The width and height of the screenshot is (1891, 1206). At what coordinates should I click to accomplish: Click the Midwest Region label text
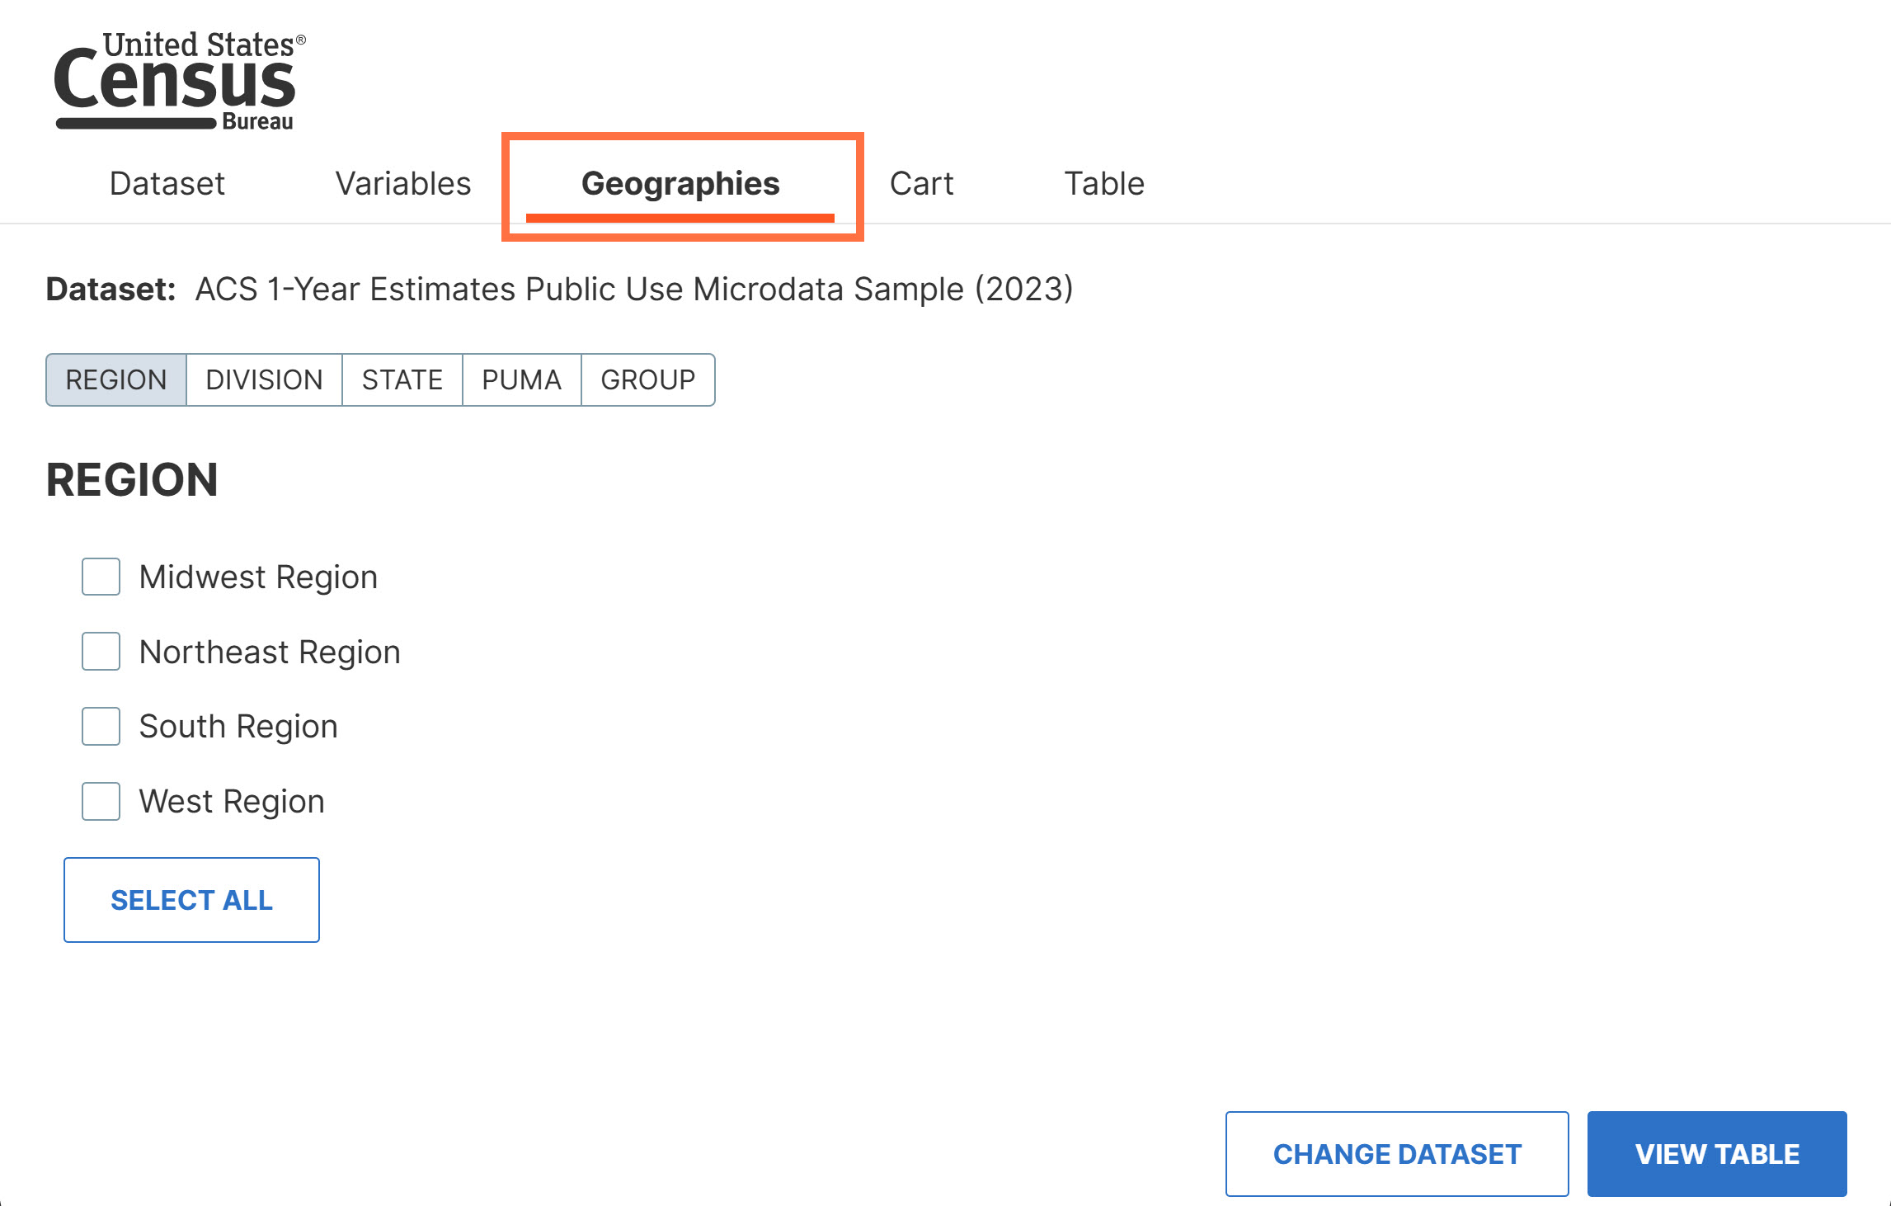pyautogui.click(x=258, y=577)
